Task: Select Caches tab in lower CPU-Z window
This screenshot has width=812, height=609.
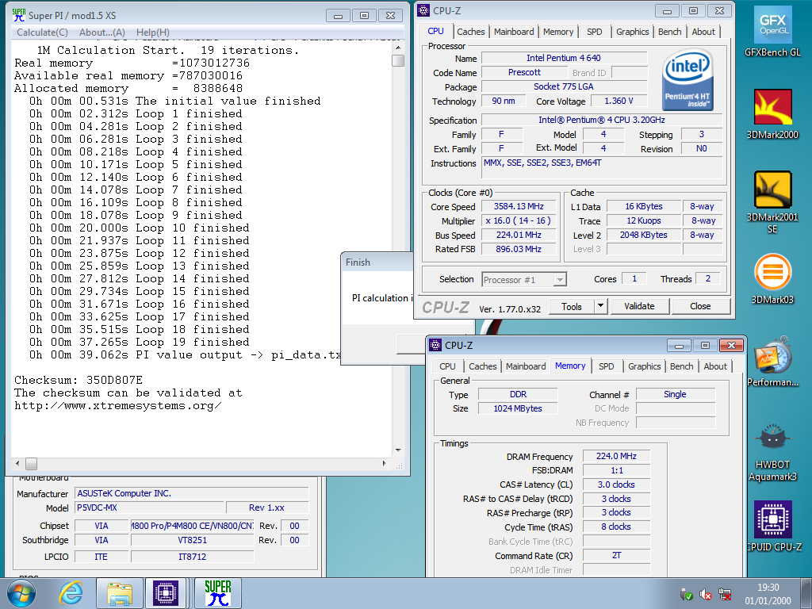Action: point(483,366)
